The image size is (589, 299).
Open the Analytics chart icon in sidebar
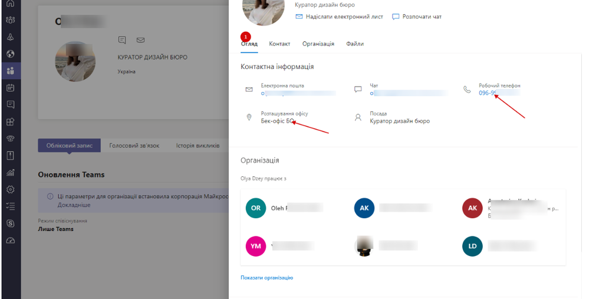click(11, 172)
